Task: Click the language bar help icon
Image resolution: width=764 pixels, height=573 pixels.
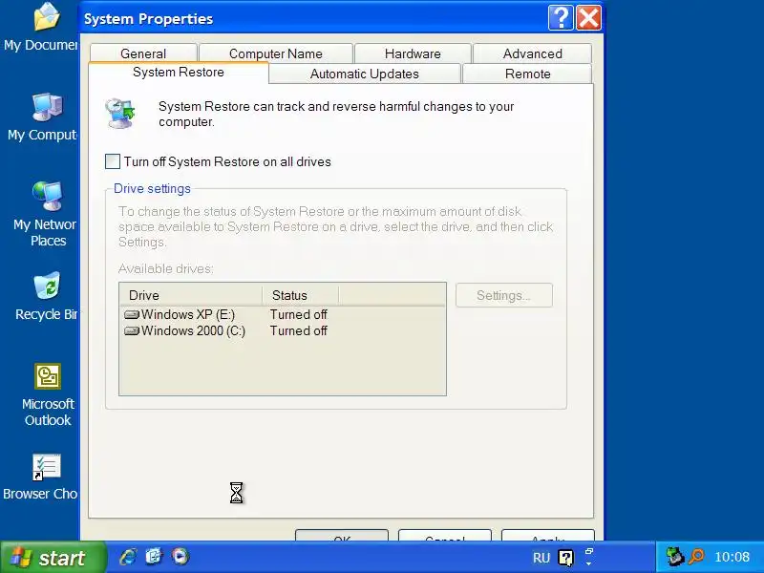Action: 565,558
